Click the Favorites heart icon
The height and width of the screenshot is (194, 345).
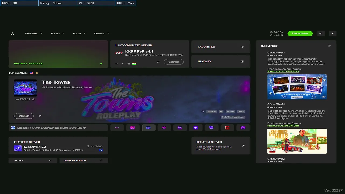click(242, 47)
